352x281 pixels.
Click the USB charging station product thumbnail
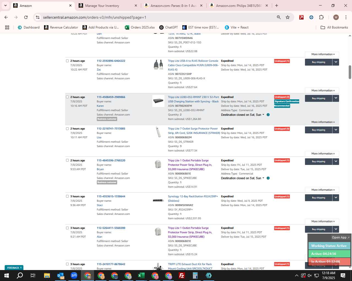click(158, 101)
